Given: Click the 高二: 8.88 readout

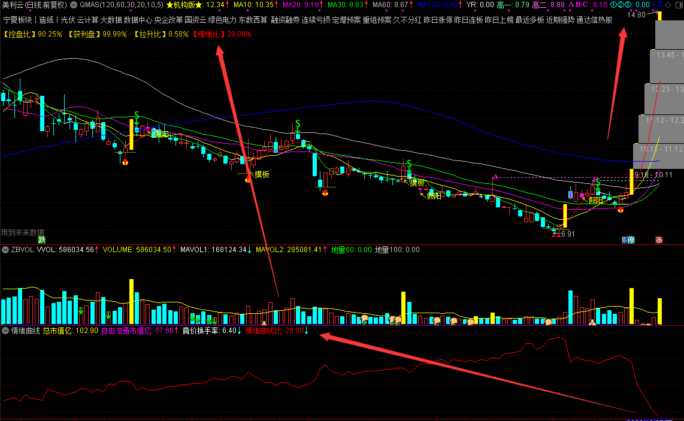Looking at the screenshot, I should pos(549,5).
